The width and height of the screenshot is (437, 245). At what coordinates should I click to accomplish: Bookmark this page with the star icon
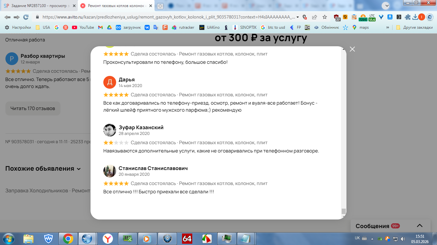325,17
